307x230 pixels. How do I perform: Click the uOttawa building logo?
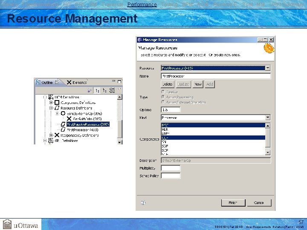pyautogui.click(x=7, y=224)
